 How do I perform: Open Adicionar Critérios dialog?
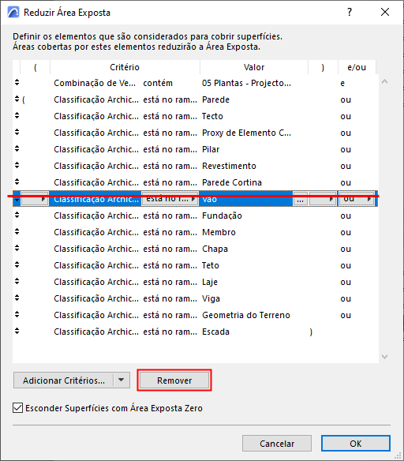point(63,380)
